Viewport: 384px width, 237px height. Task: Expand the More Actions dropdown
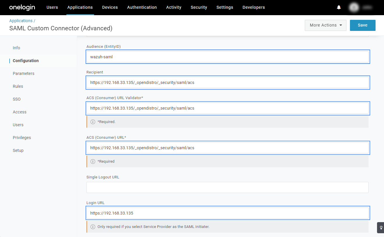point(325,25)
